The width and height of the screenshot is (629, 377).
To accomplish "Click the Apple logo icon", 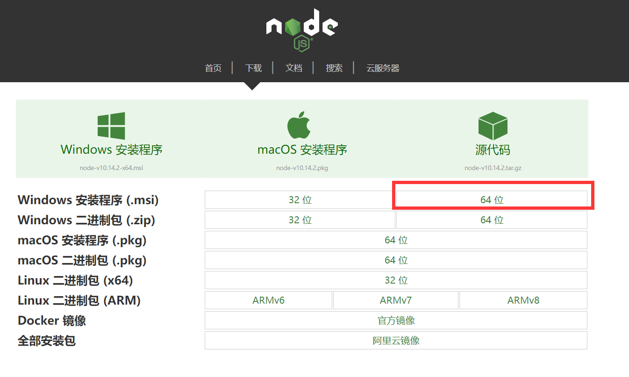I will tap(299, 125).
